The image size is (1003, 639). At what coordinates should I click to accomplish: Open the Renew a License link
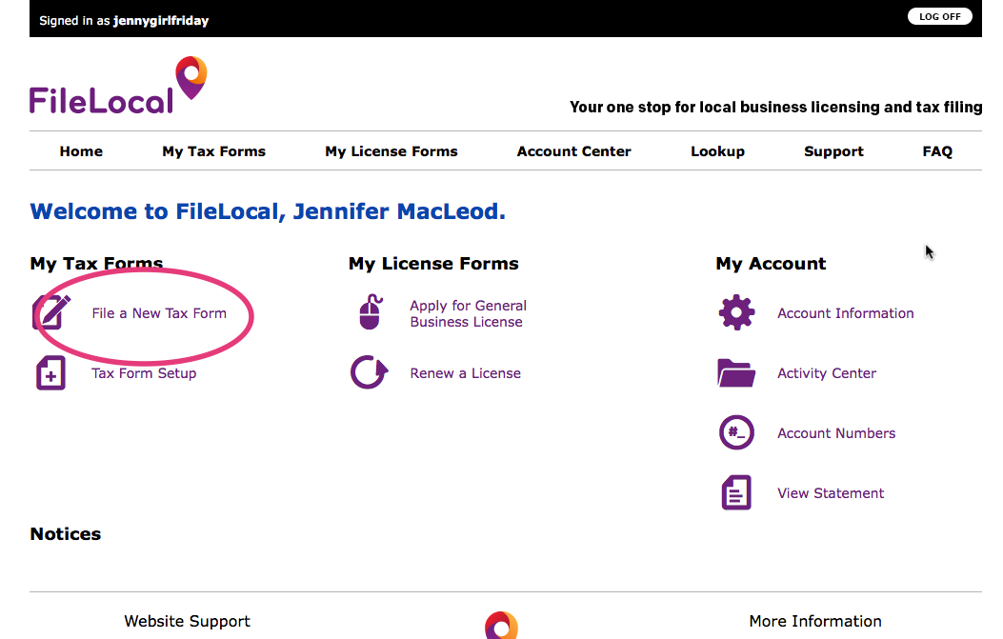coord(465,373)
